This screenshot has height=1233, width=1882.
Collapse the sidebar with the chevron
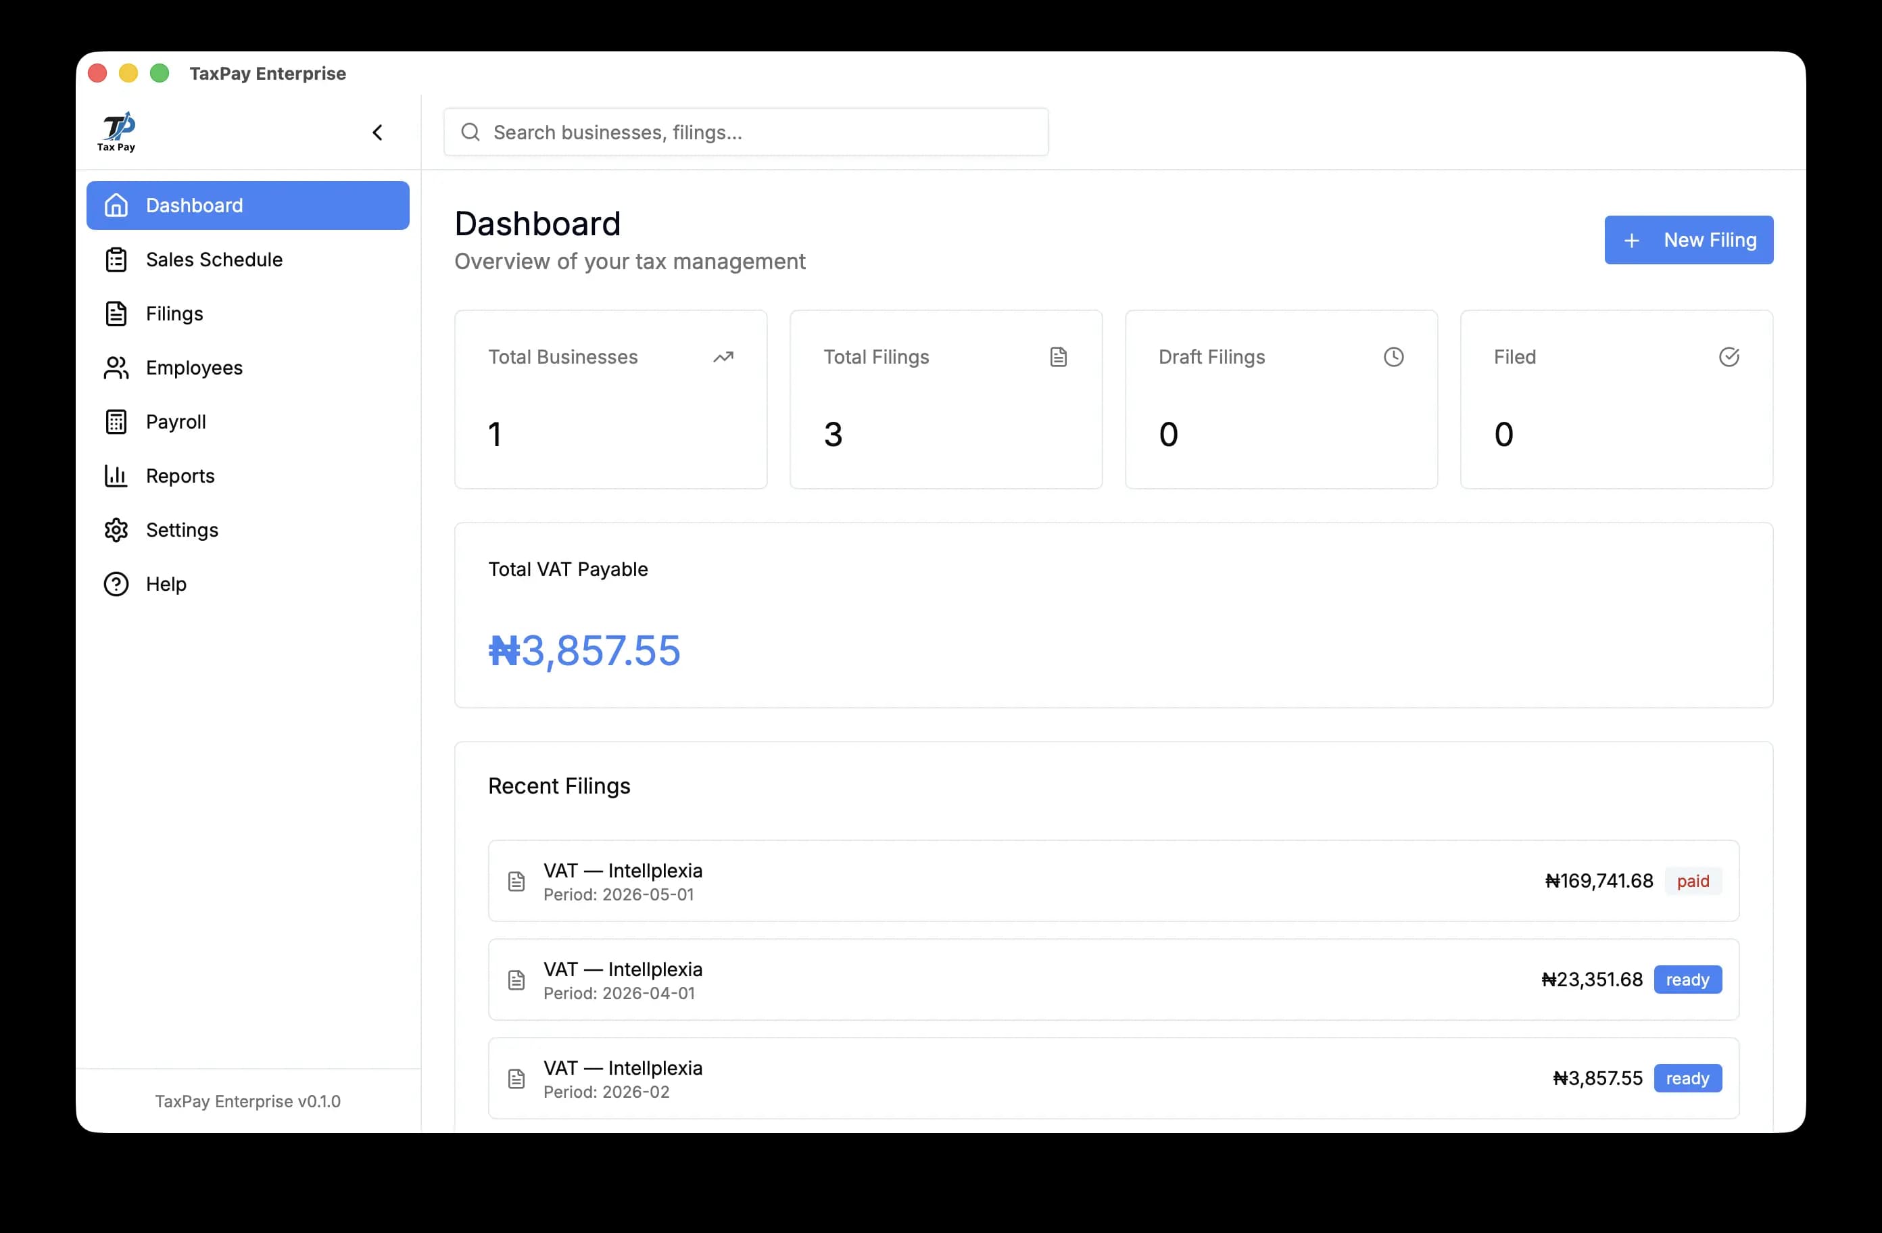pos(377,132)
